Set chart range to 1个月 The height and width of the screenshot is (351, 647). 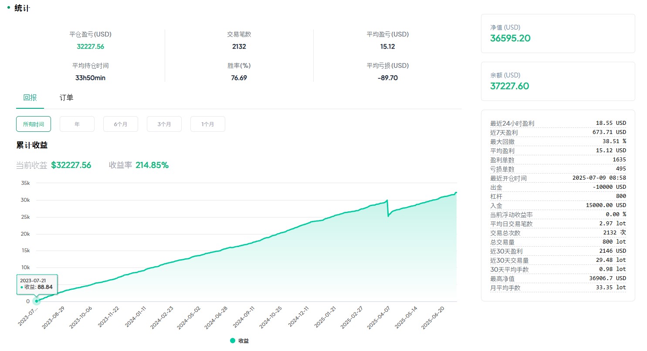208,124
